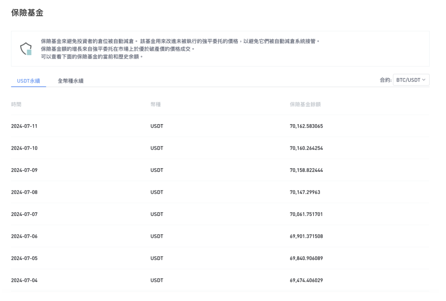Click USDT in the 2024-07-11 row
Screen dimensions: 446x301
157,126
